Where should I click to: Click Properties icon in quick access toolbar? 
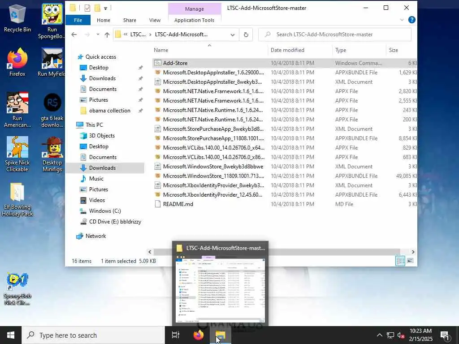tap(87, 8)
